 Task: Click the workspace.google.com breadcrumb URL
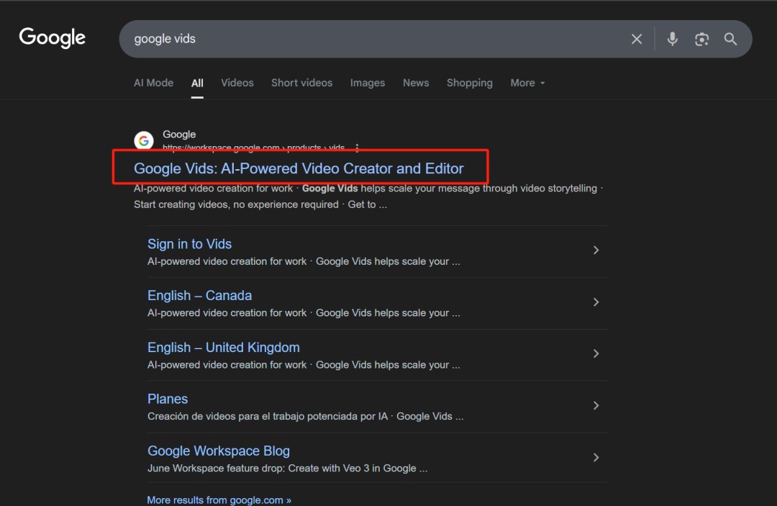(x=253, y=147)
